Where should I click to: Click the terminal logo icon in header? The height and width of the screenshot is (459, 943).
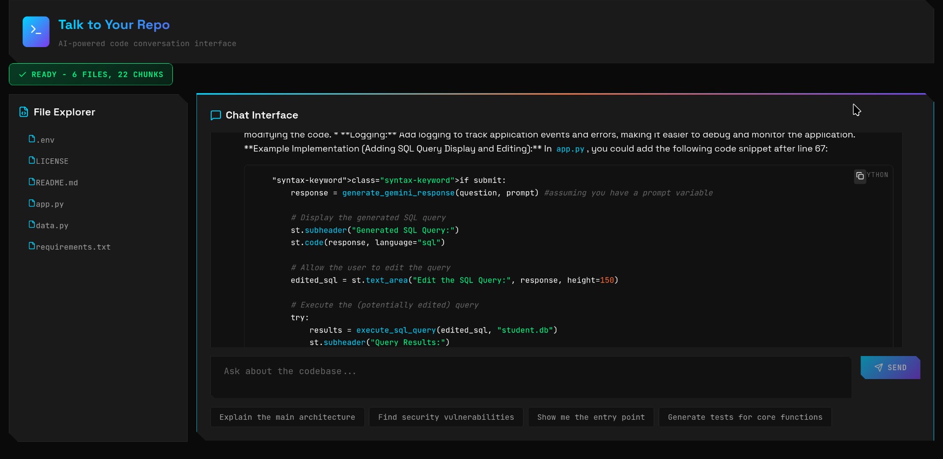click(36, 32)
